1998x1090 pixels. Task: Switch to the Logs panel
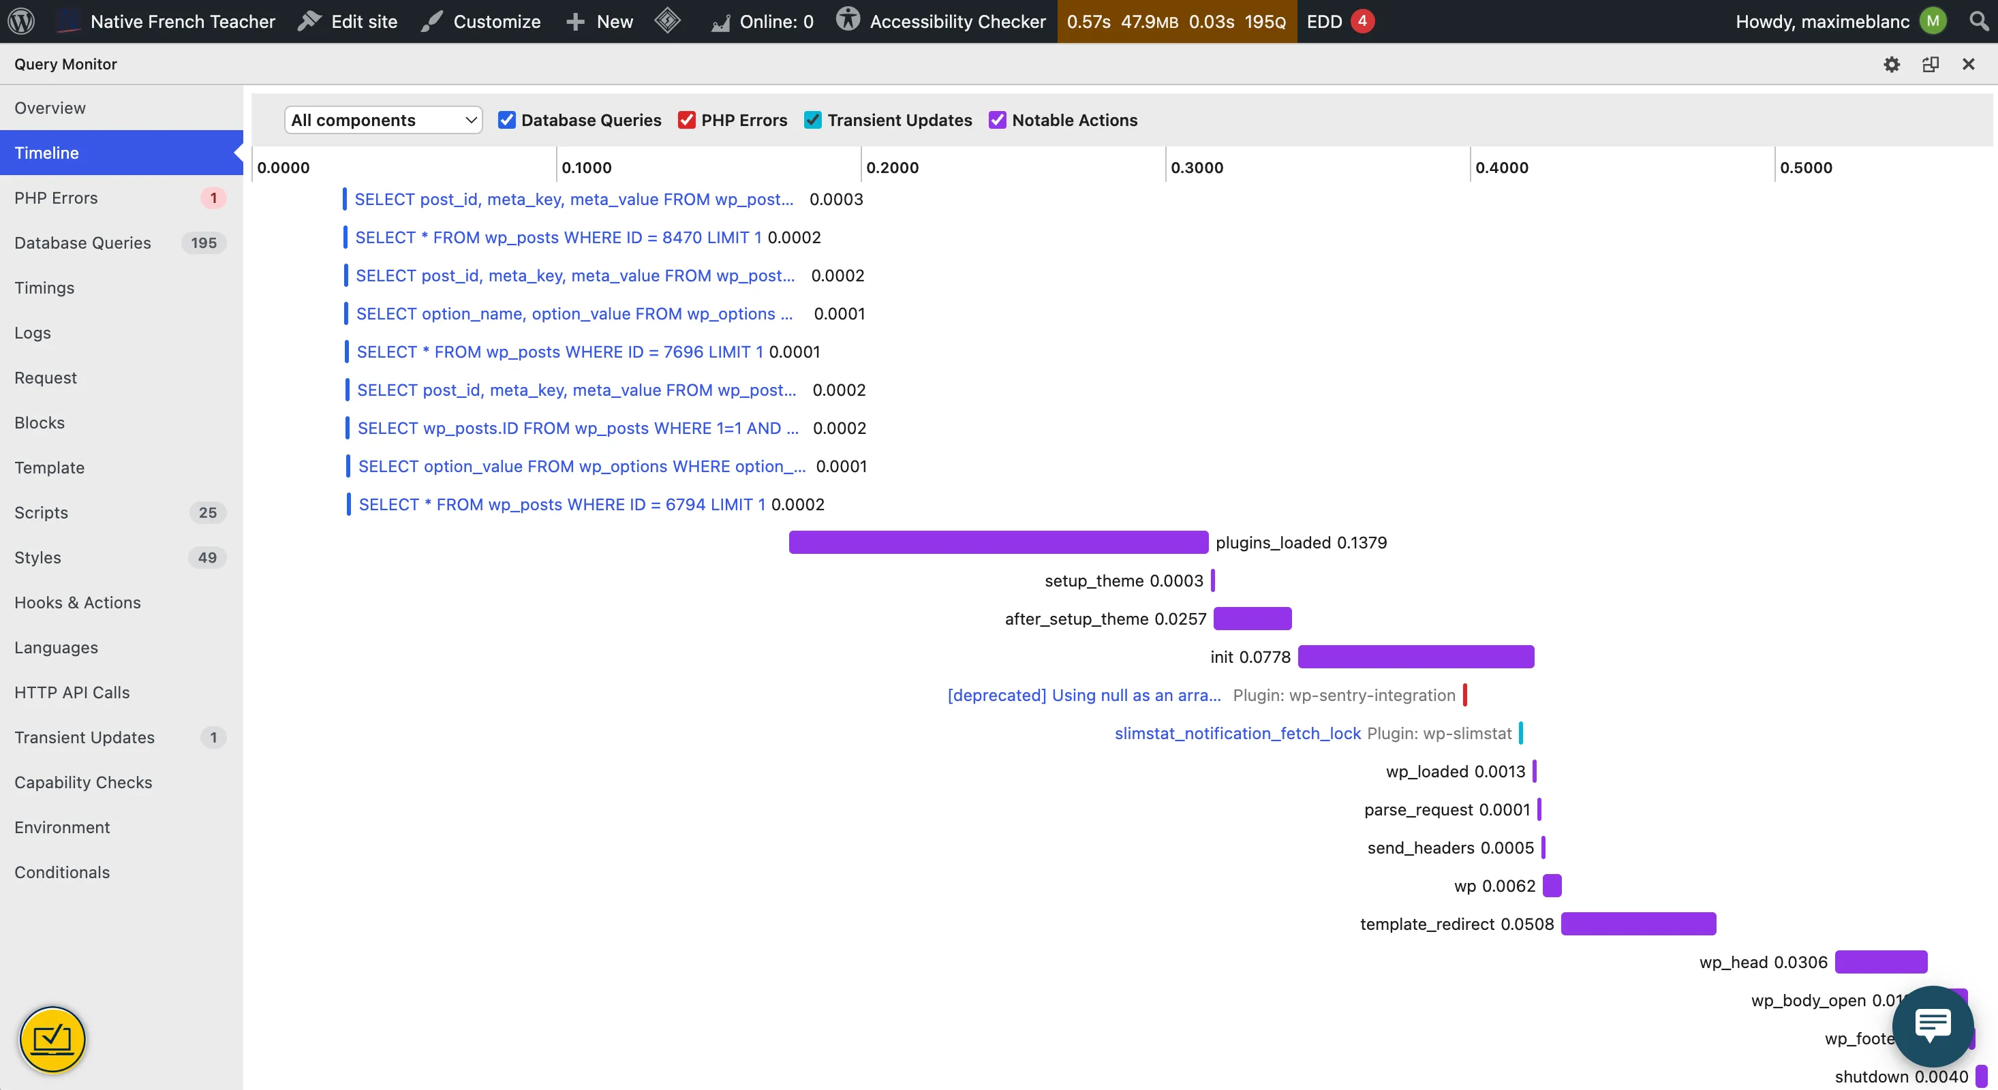pos(121,332)
